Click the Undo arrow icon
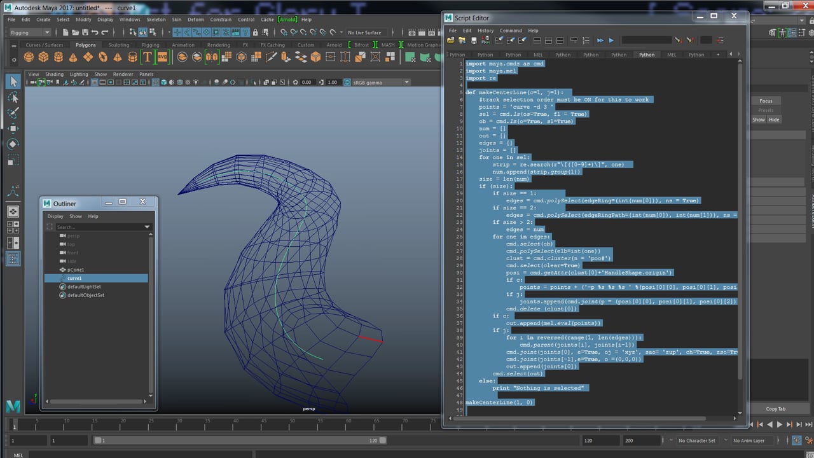 95,32
